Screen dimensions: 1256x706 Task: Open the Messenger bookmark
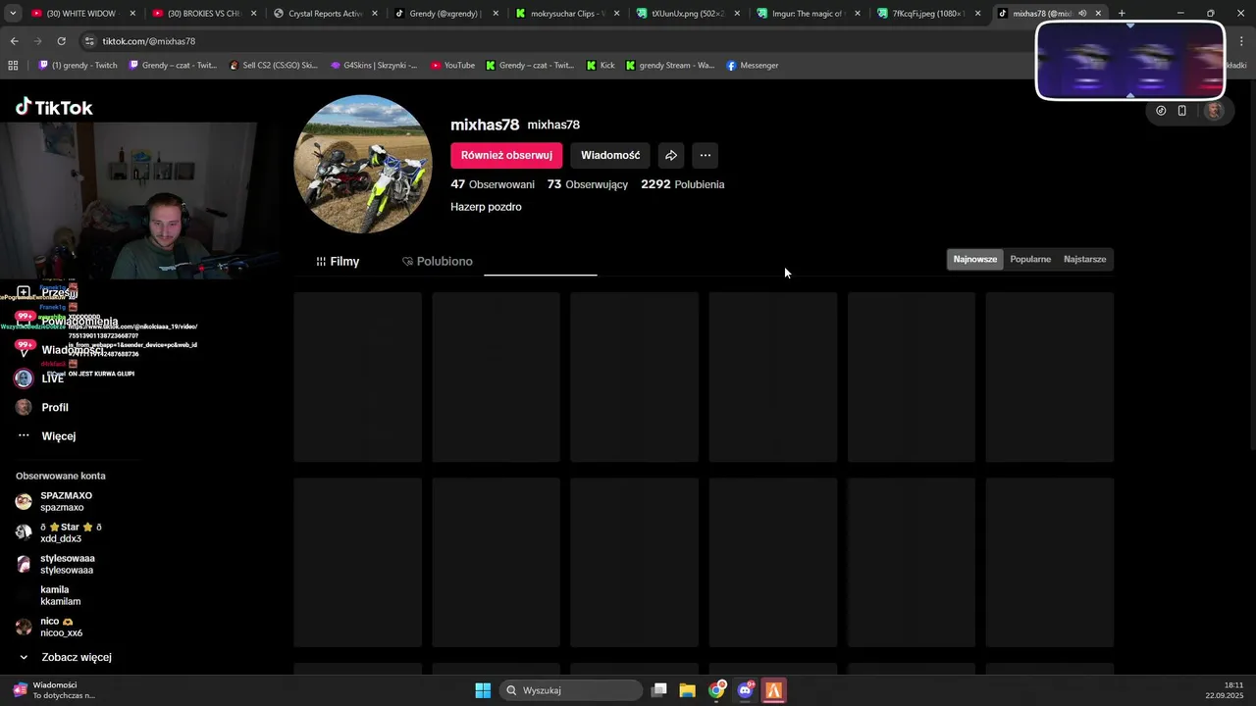click(x=752, y=66)
